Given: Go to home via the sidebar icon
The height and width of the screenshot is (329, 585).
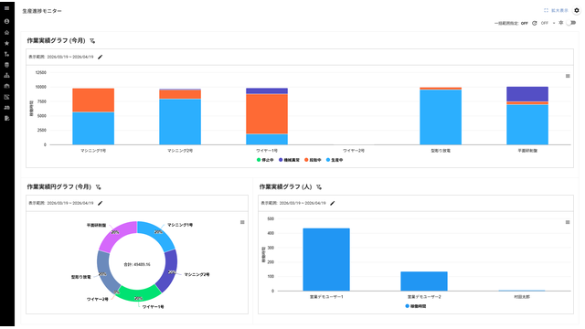Looking at the screenshot, I should [x=6, y=33].
